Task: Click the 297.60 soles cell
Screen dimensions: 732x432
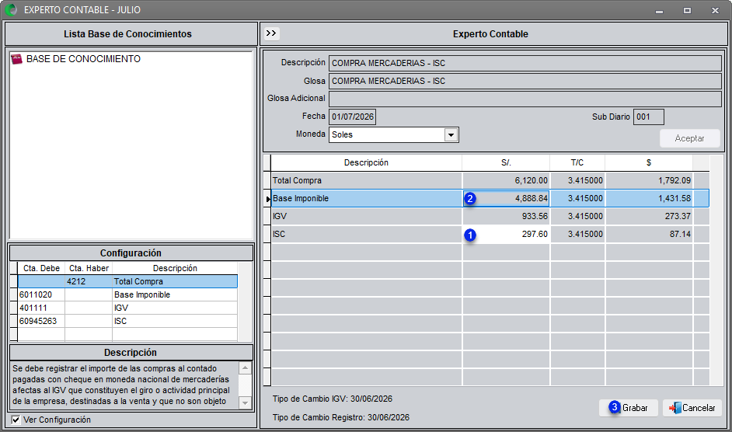Action: point(506,234)
